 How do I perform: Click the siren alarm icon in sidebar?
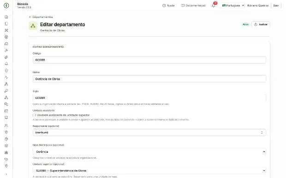6,118
